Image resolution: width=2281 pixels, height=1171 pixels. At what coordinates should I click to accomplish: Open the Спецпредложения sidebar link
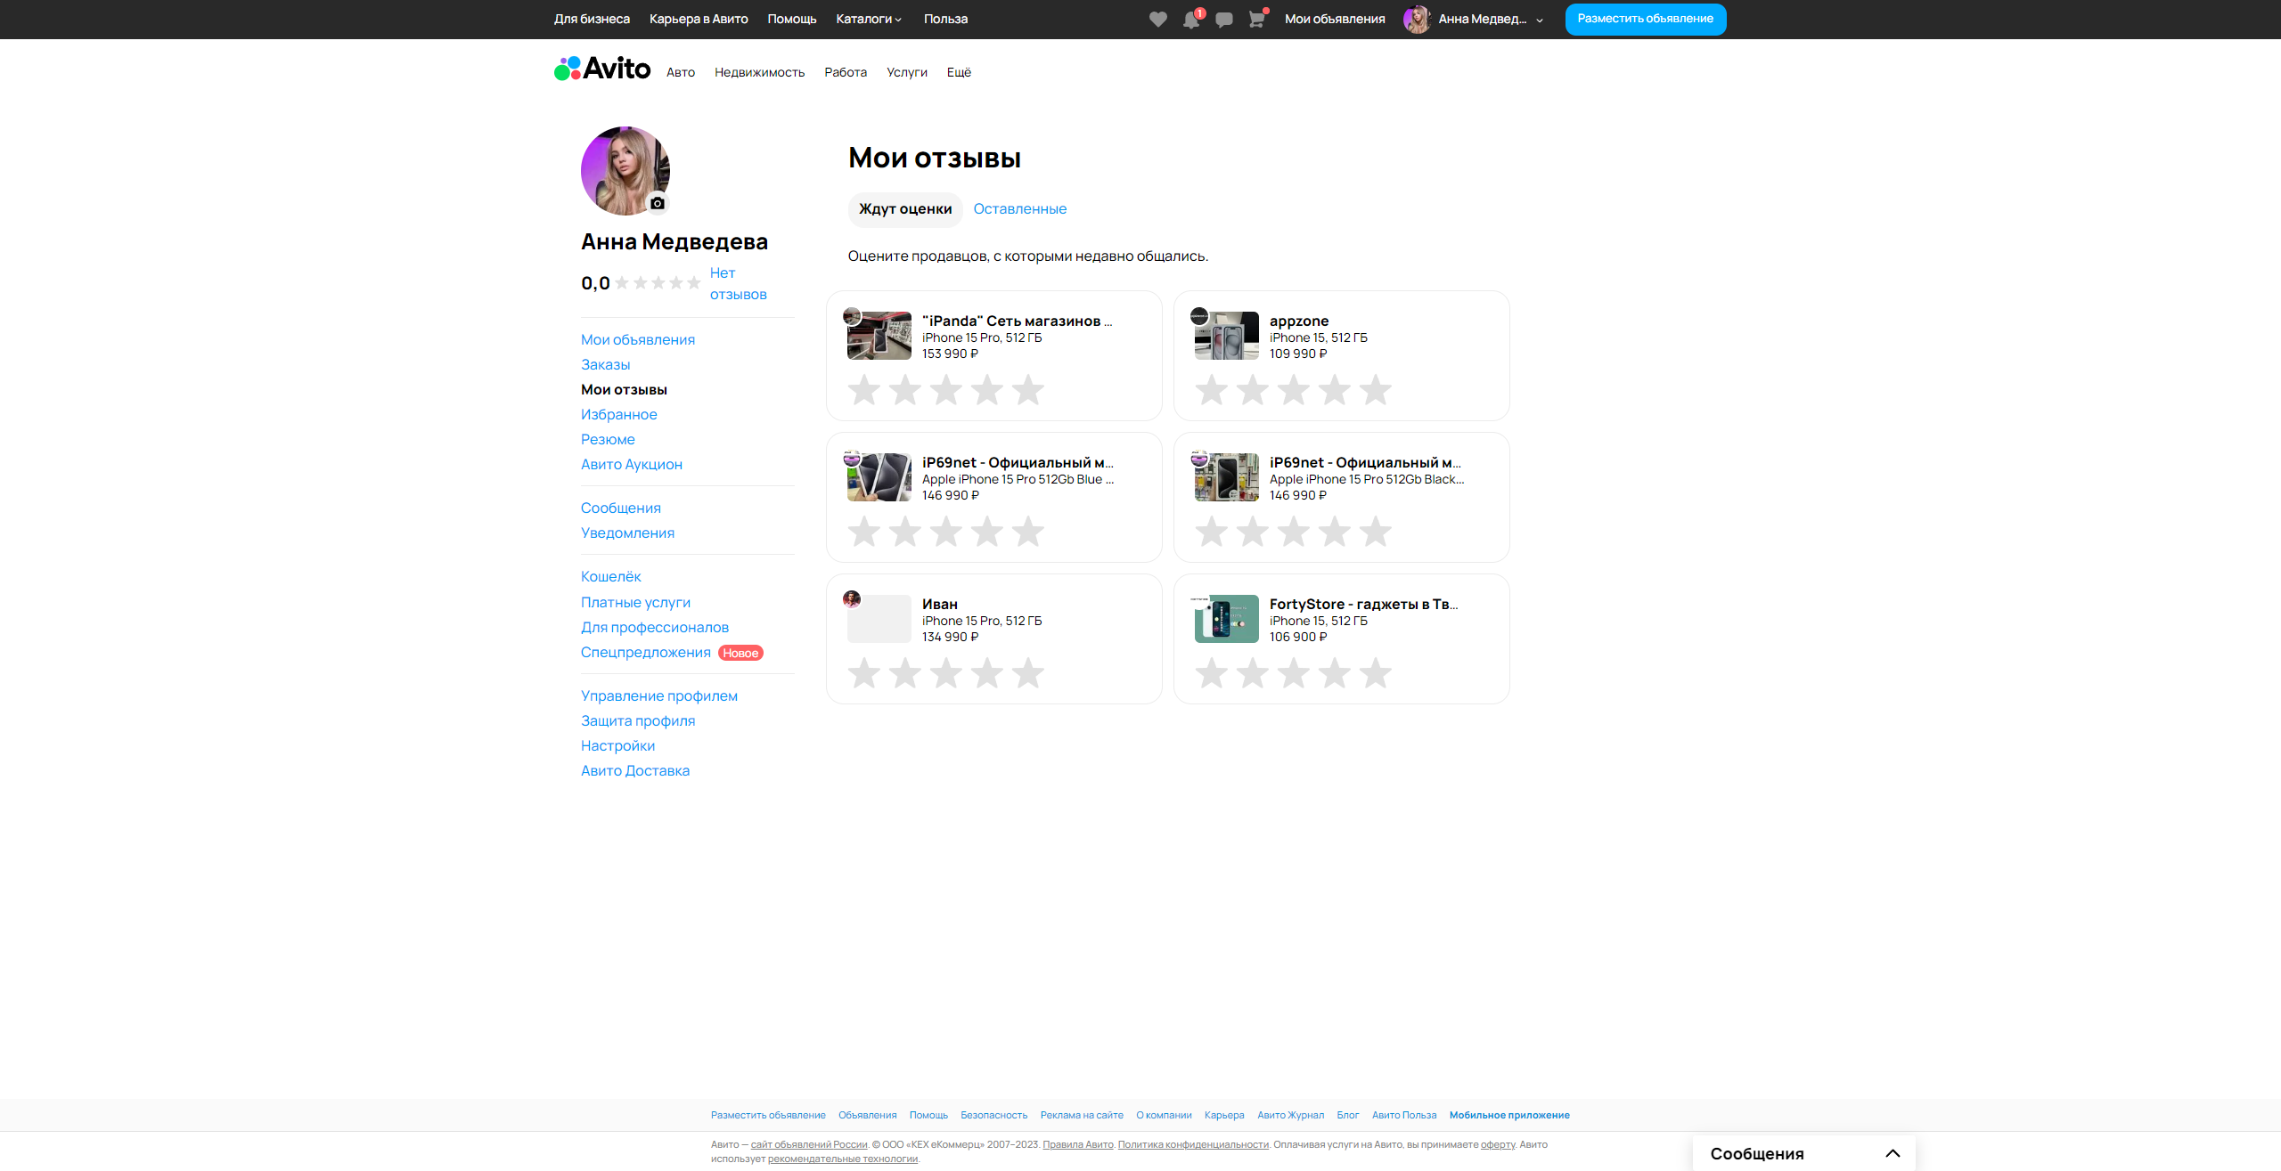(x=646, y=652)
